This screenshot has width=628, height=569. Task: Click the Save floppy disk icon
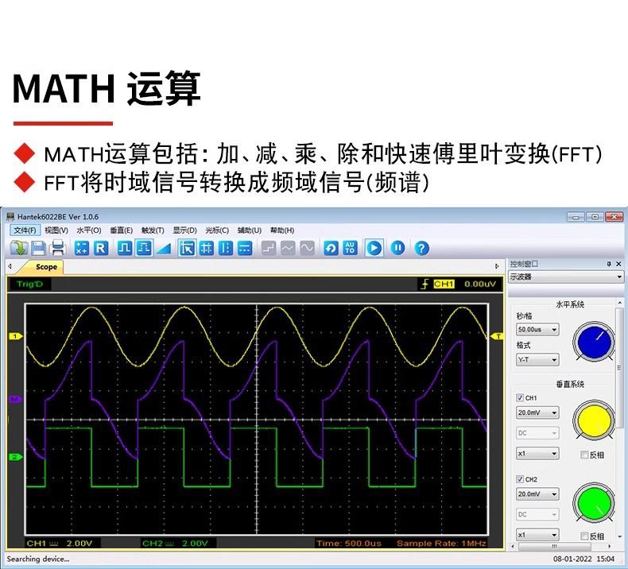(38, 248)
